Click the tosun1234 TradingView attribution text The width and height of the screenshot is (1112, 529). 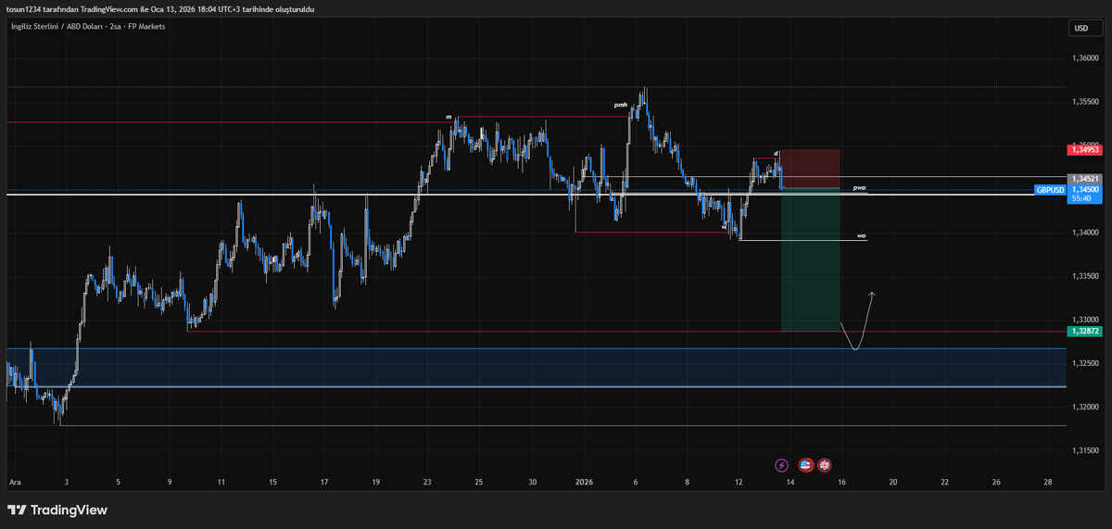(160, 8)
